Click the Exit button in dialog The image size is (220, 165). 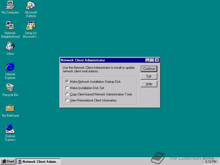click(149, 76)
